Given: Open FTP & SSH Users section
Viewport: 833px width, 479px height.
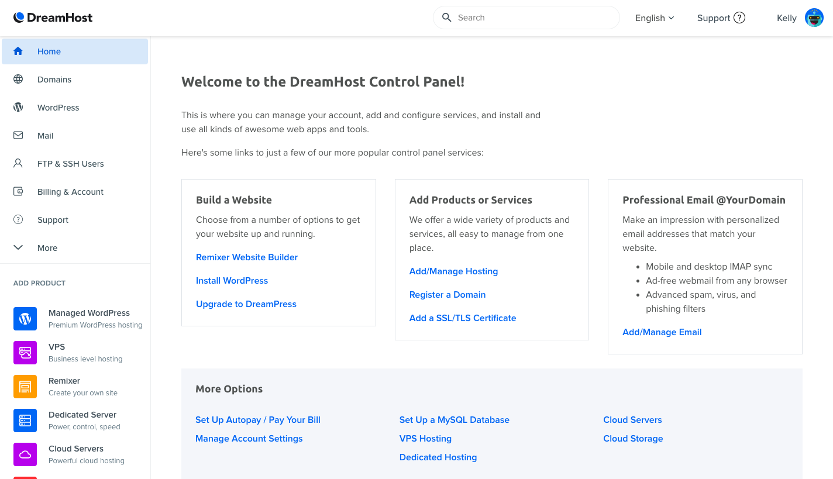Looking at the screenshot, I should (75, 163).
